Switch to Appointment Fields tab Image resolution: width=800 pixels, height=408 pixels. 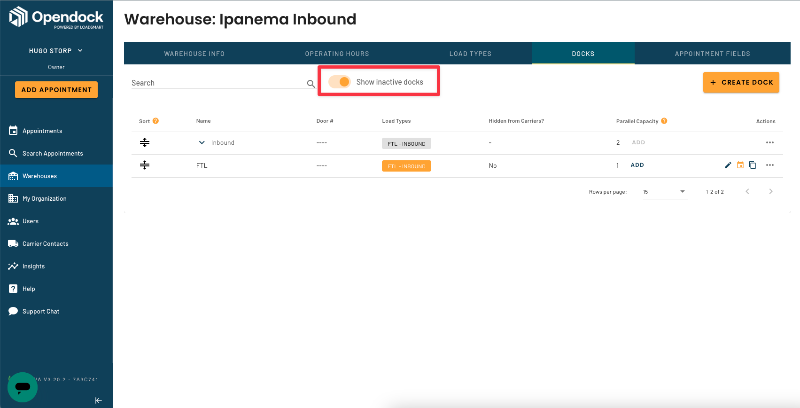pos(713,54)
